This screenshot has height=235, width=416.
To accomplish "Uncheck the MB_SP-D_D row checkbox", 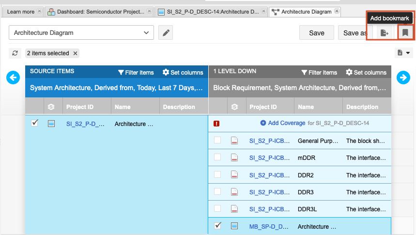I will coord(217,225).
